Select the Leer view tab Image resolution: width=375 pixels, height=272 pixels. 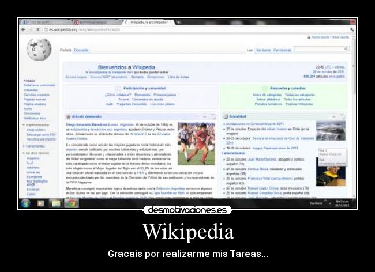click(250, 50)
